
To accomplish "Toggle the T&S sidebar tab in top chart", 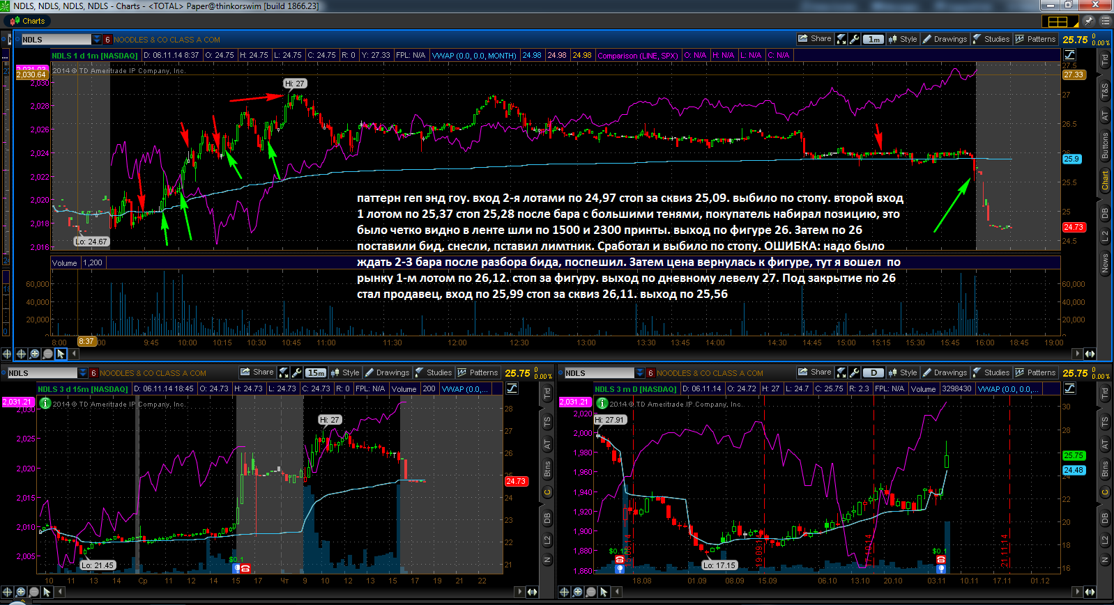I will pyautogui.click(x=1105, y=91).
